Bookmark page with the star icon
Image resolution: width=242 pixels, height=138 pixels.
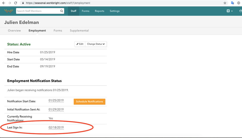225,3
